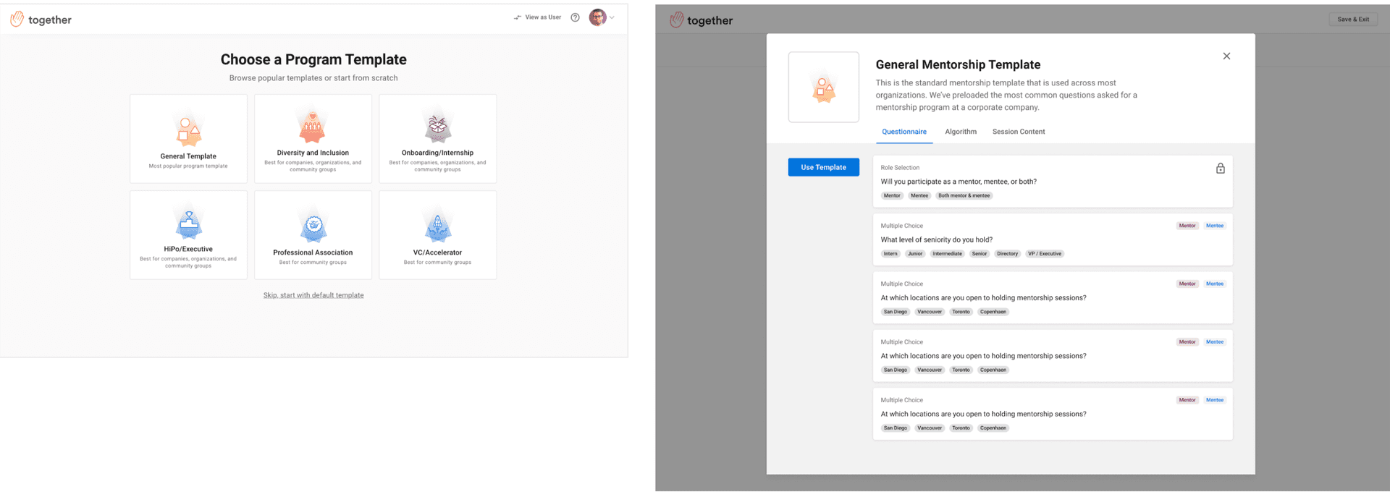This screenshot has height=497, width=1390.
Task: Click the Senior option chip
Action: (980, 254)
